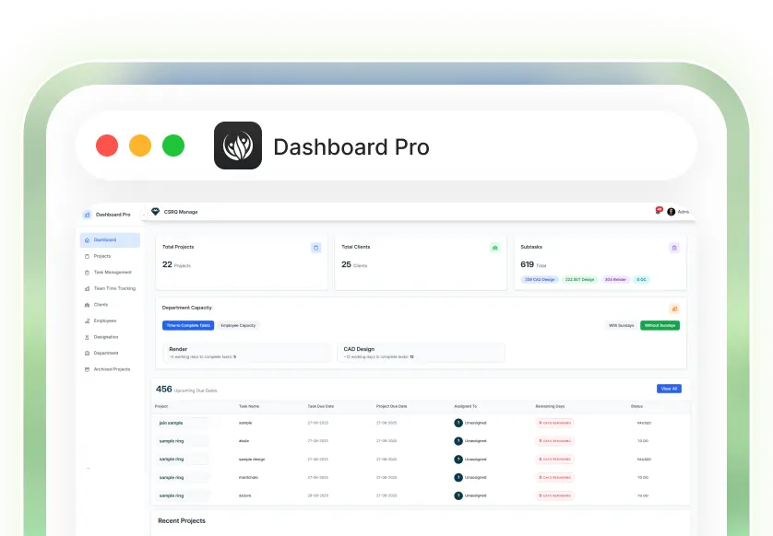The height and width of the screenshot is (536, 773).
Task: Click the large Dashboard Pro app icon
Action: click(238, 146)
